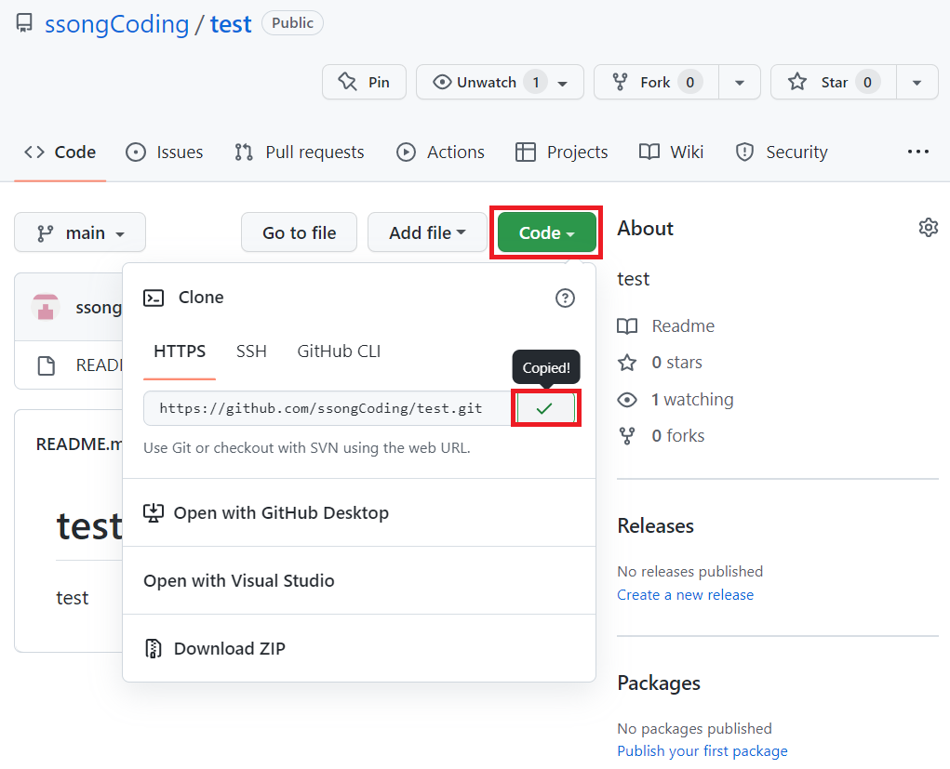This screenshot has height=769, width=950.
Task: Select the SSH clone tab
Action: pyautogui.click(x=251, y=351)
